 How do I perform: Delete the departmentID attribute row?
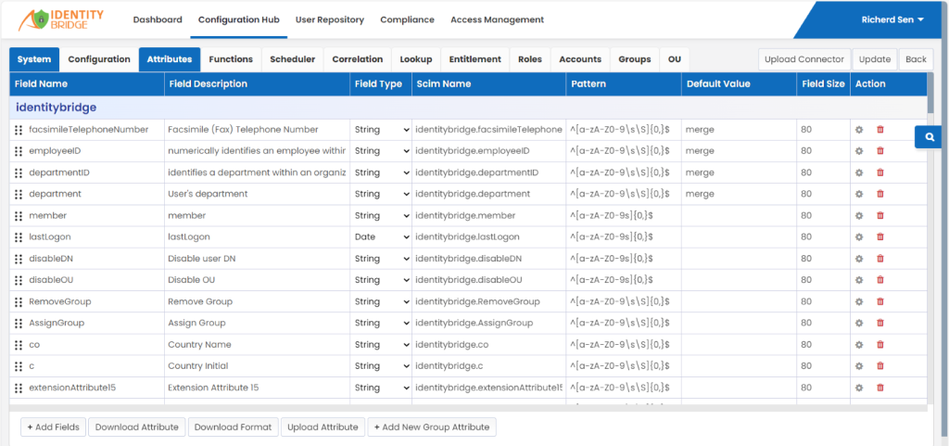(880, 172)
